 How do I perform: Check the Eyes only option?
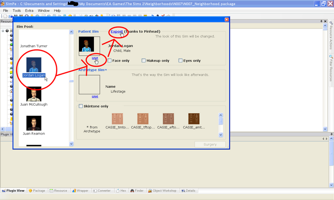coord(180,60)
